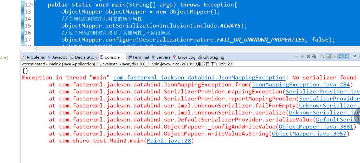This screenshot has height=163, width=360.
Task: Switch to the Servers view tab
Action: pos(161,57)
